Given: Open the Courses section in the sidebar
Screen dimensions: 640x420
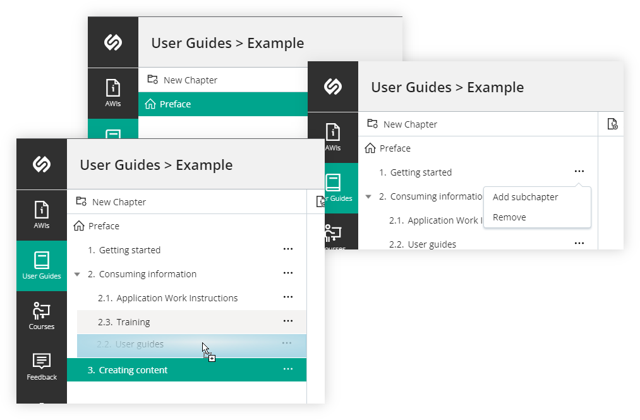Looking at the screenshot, I should pyautogui.click(x=41, y=315).
